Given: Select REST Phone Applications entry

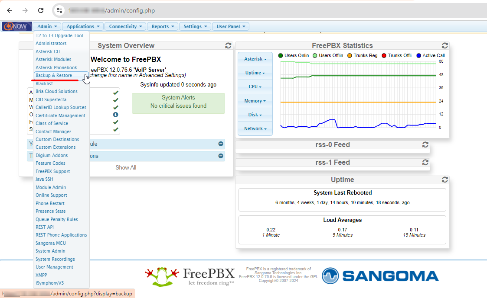Looking at the screenshot, I should 61,235.
